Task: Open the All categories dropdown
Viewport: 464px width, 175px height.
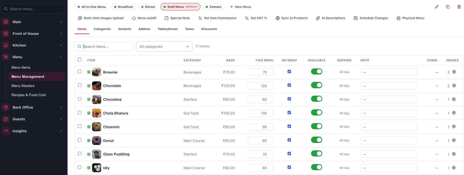Action: click(x=164, y=47)
